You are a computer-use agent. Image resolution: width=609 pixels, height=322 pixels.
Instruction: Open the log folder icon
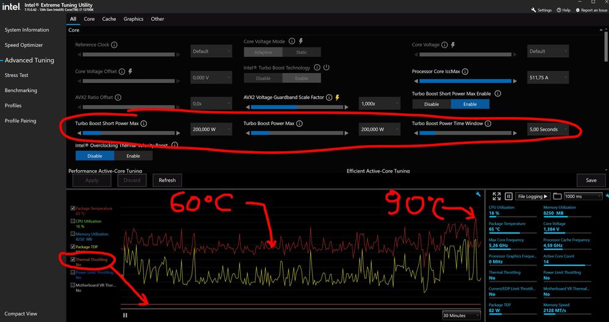[557, 196]
